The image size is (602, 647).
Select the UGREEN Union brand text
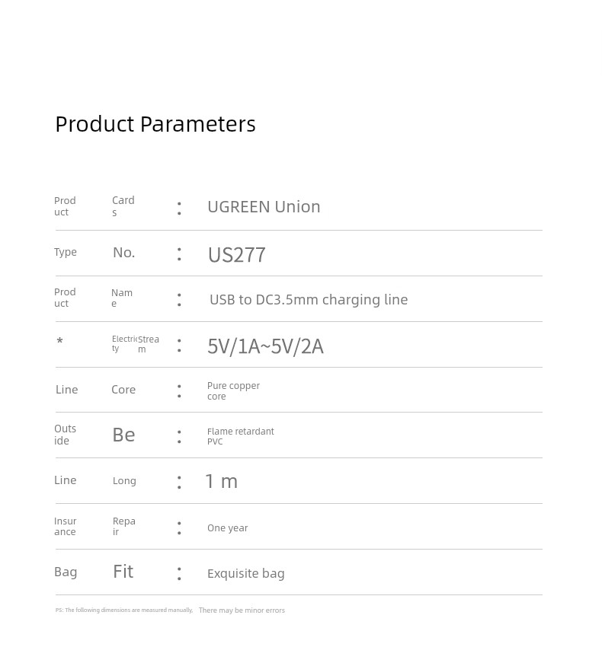click(264, 207)
